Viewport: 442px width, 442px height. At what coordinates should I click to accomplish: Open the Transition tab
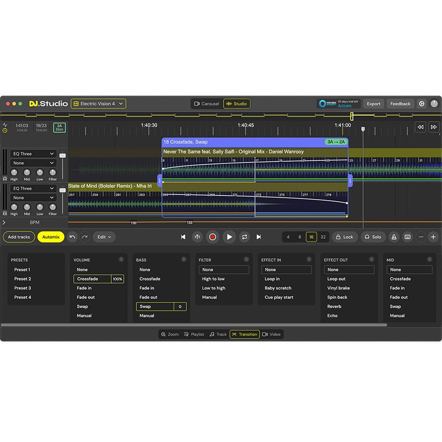point(245,334)
